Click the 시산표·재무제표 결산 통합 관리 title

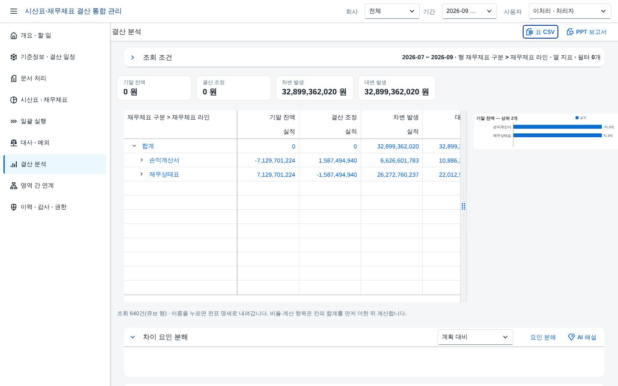(x=73, y=11)
